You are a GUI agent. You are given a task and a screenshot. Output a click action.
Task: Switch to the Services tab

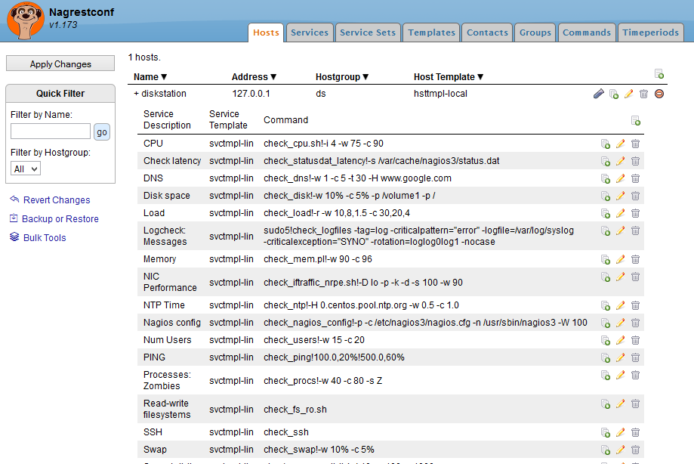point(309,32)
